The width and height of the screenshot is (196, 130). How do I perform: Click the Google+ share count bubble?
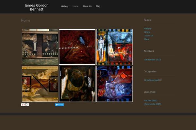tap(28, 105)
